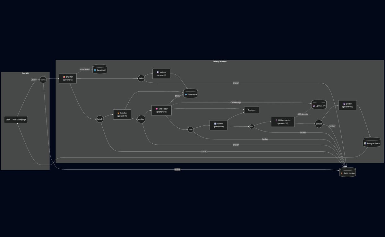385x237 pixels.
Task: Click the BM25 edge label
Action: tap(177, 96)
